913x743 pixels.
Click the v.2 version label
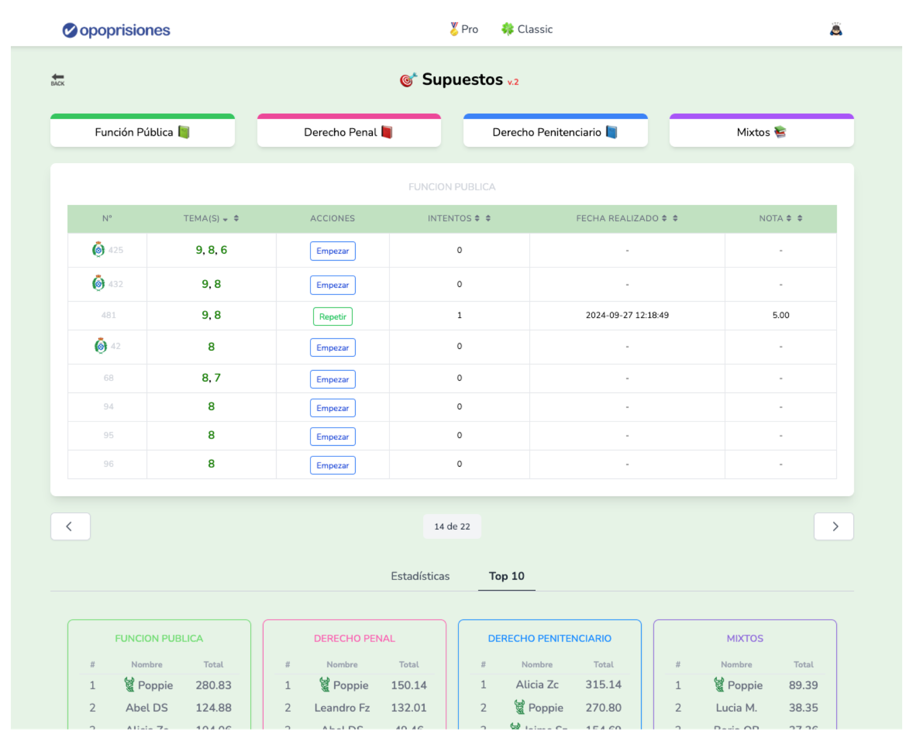tap(513, 82)
